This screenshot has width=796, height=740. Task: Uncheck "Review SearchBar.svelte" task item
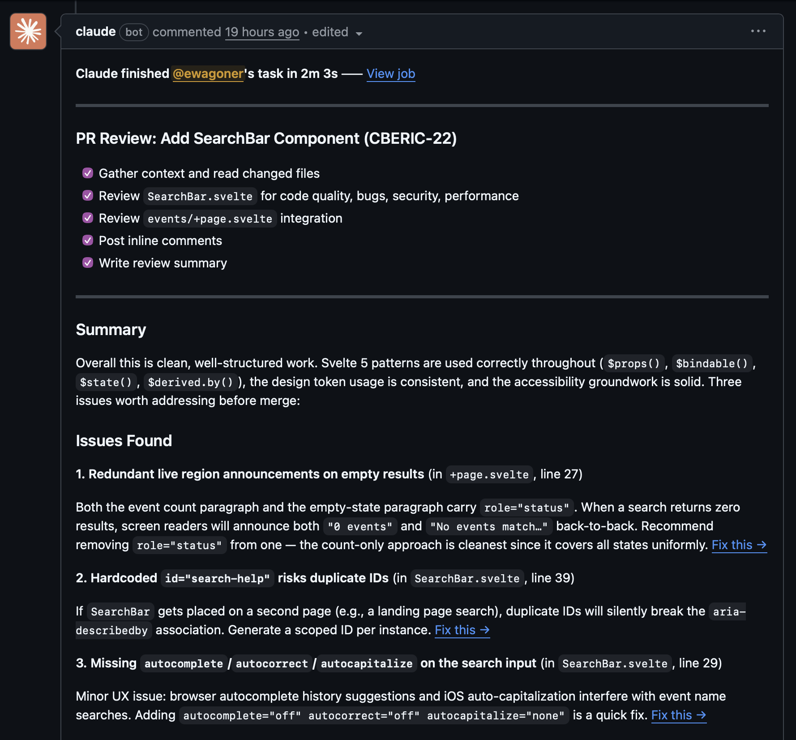(88, 195)
